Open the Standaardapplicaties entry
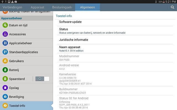Screen dimensions: 177x110 [x=27, y=52]
